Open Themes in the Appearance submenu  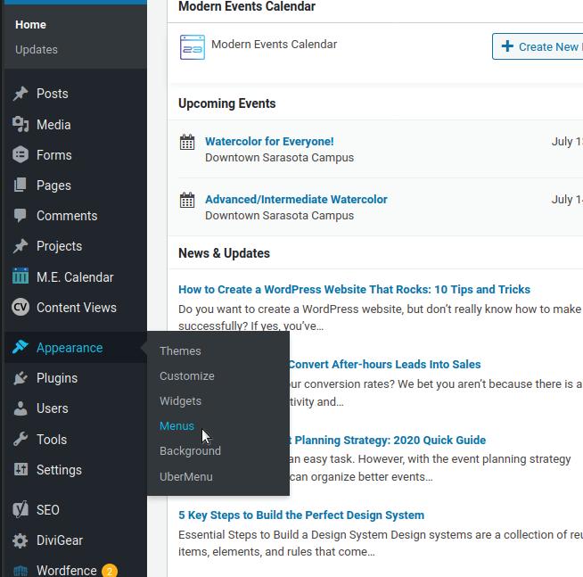[180, 350]
